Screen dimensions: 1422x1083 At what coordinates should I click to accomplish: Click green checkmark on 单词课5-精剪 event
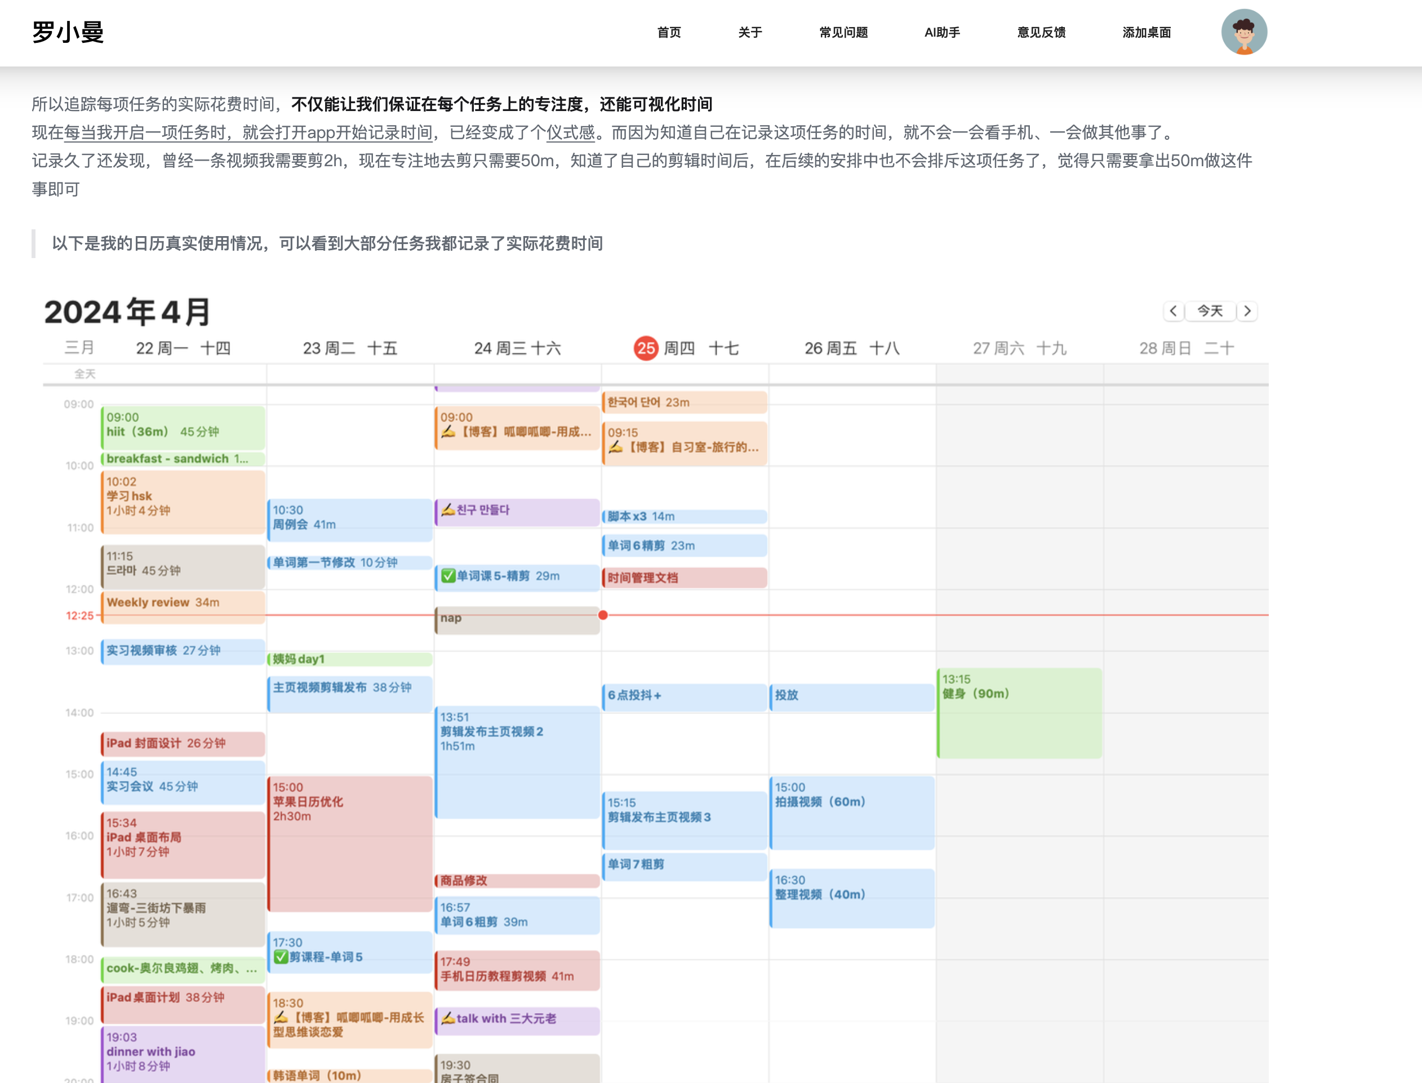[x=448, y=576]
